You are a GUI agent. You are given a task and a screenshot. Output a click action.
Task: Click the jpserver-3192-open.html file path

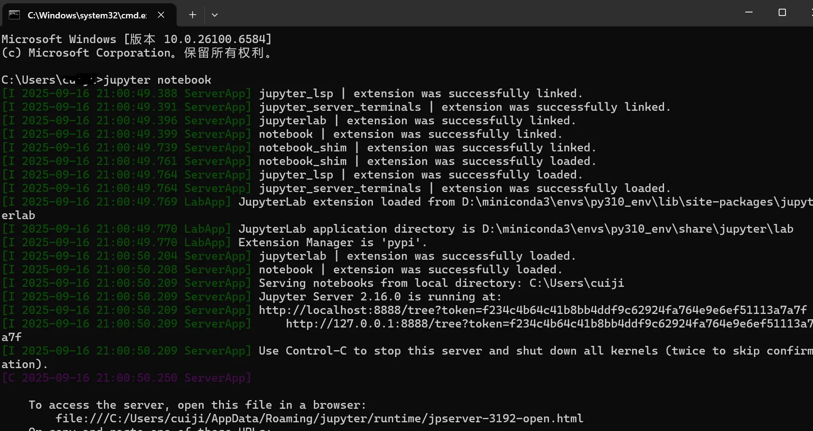point(319,418)
